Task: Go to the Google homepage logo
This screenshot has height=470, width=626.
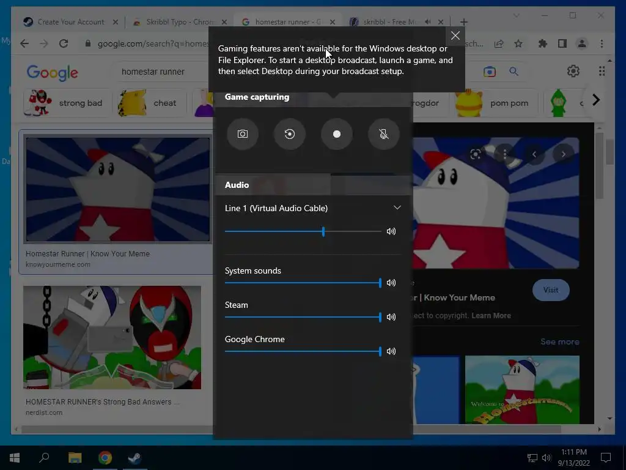Action: click(x=53, y=73)
